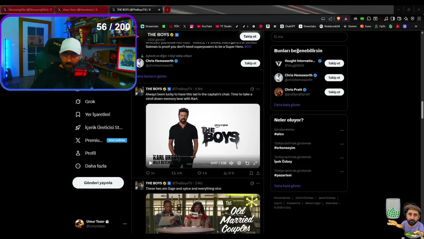Image resolution: width=424 pixels, height=239 pixels.
Task: Open the Gemini bookmark
Action: coord(350,26)
